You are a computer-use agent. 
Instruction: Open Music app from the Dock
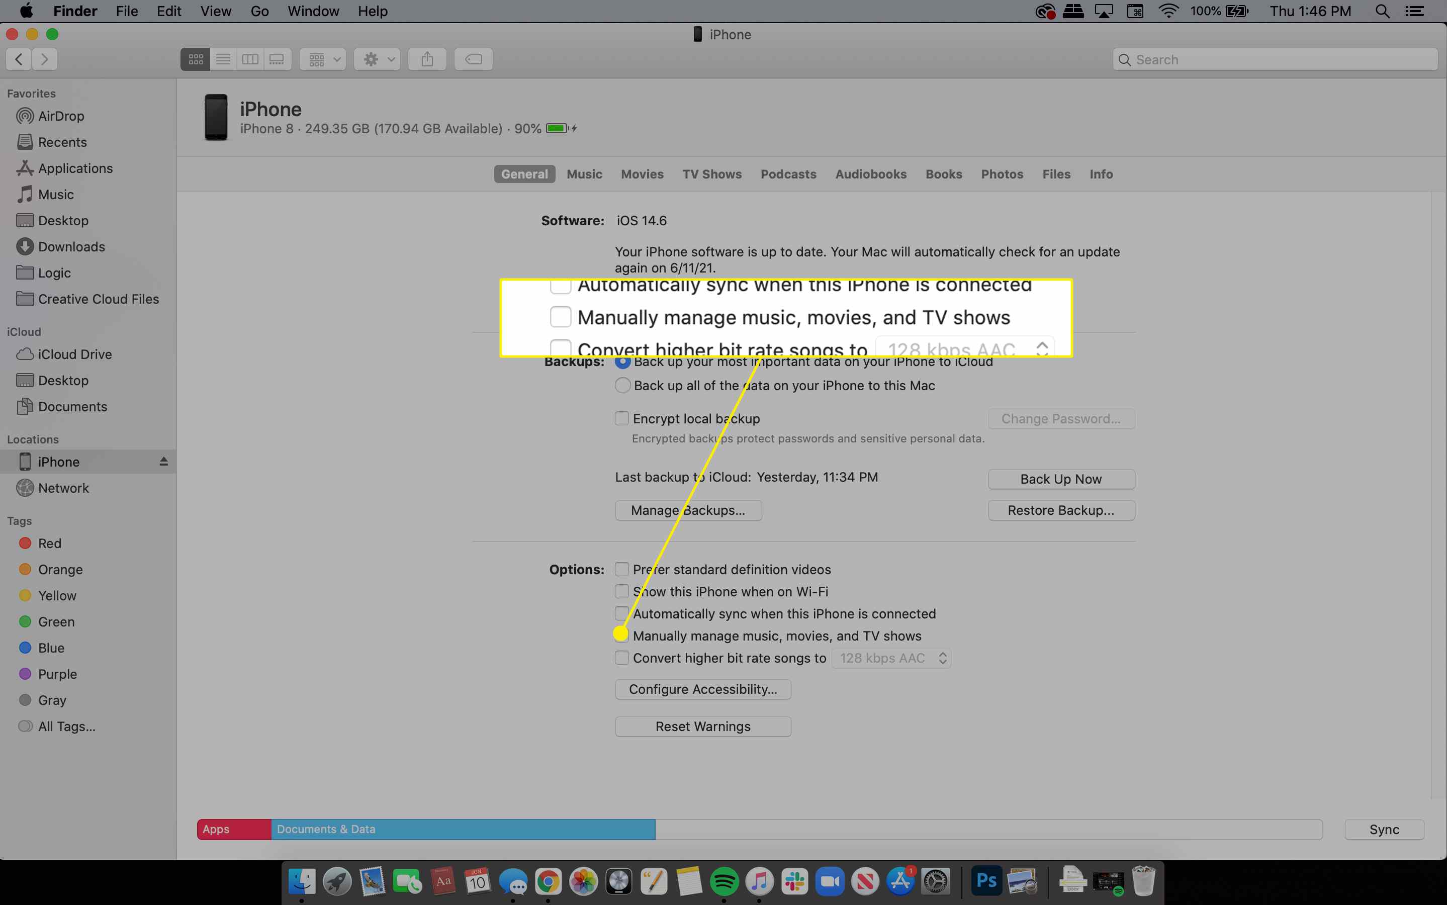(759, 882)
